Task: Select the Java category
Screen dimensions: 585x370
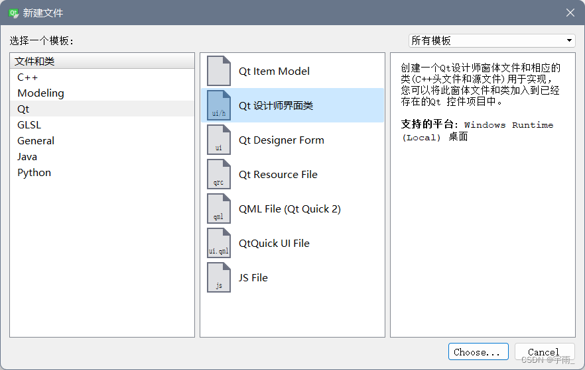Action: point(102,157)
